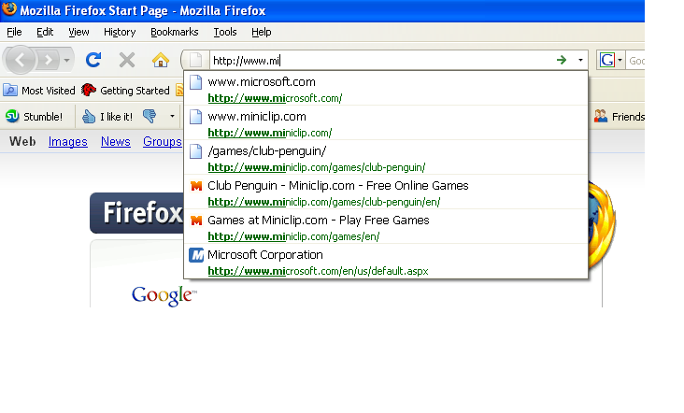Open the thumbs down options dropdown arrow
The image size is (684, 413).
click(172, 117)
